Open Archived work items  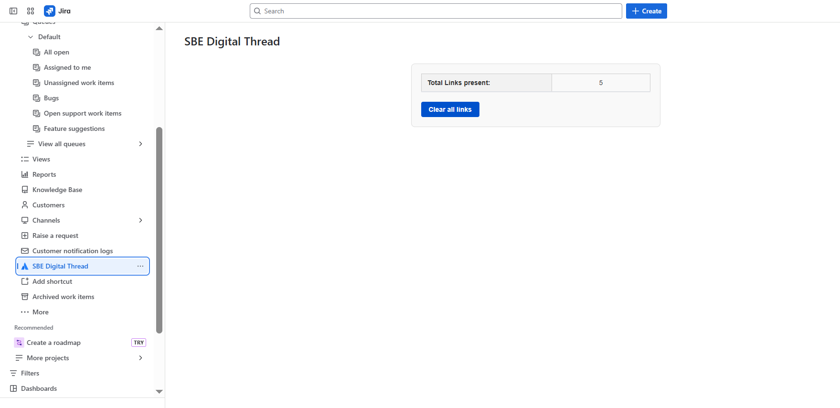tap(63, 297)
